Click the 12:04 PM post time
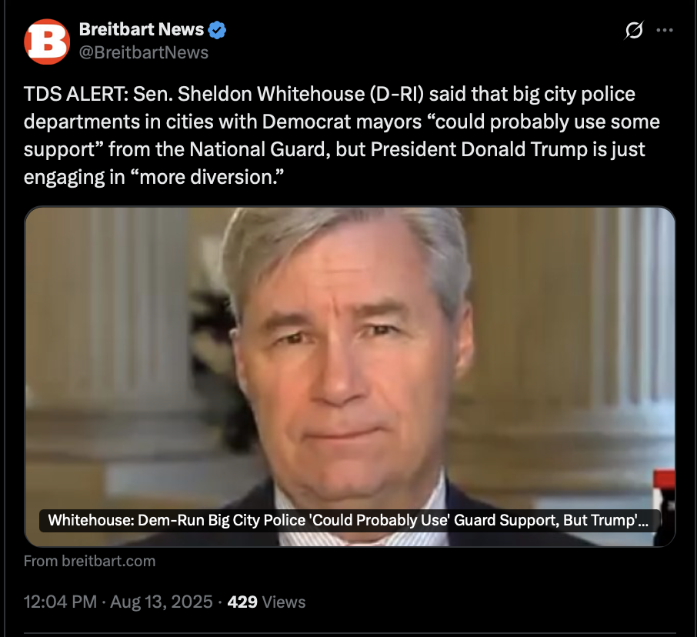 click(60, 602)
